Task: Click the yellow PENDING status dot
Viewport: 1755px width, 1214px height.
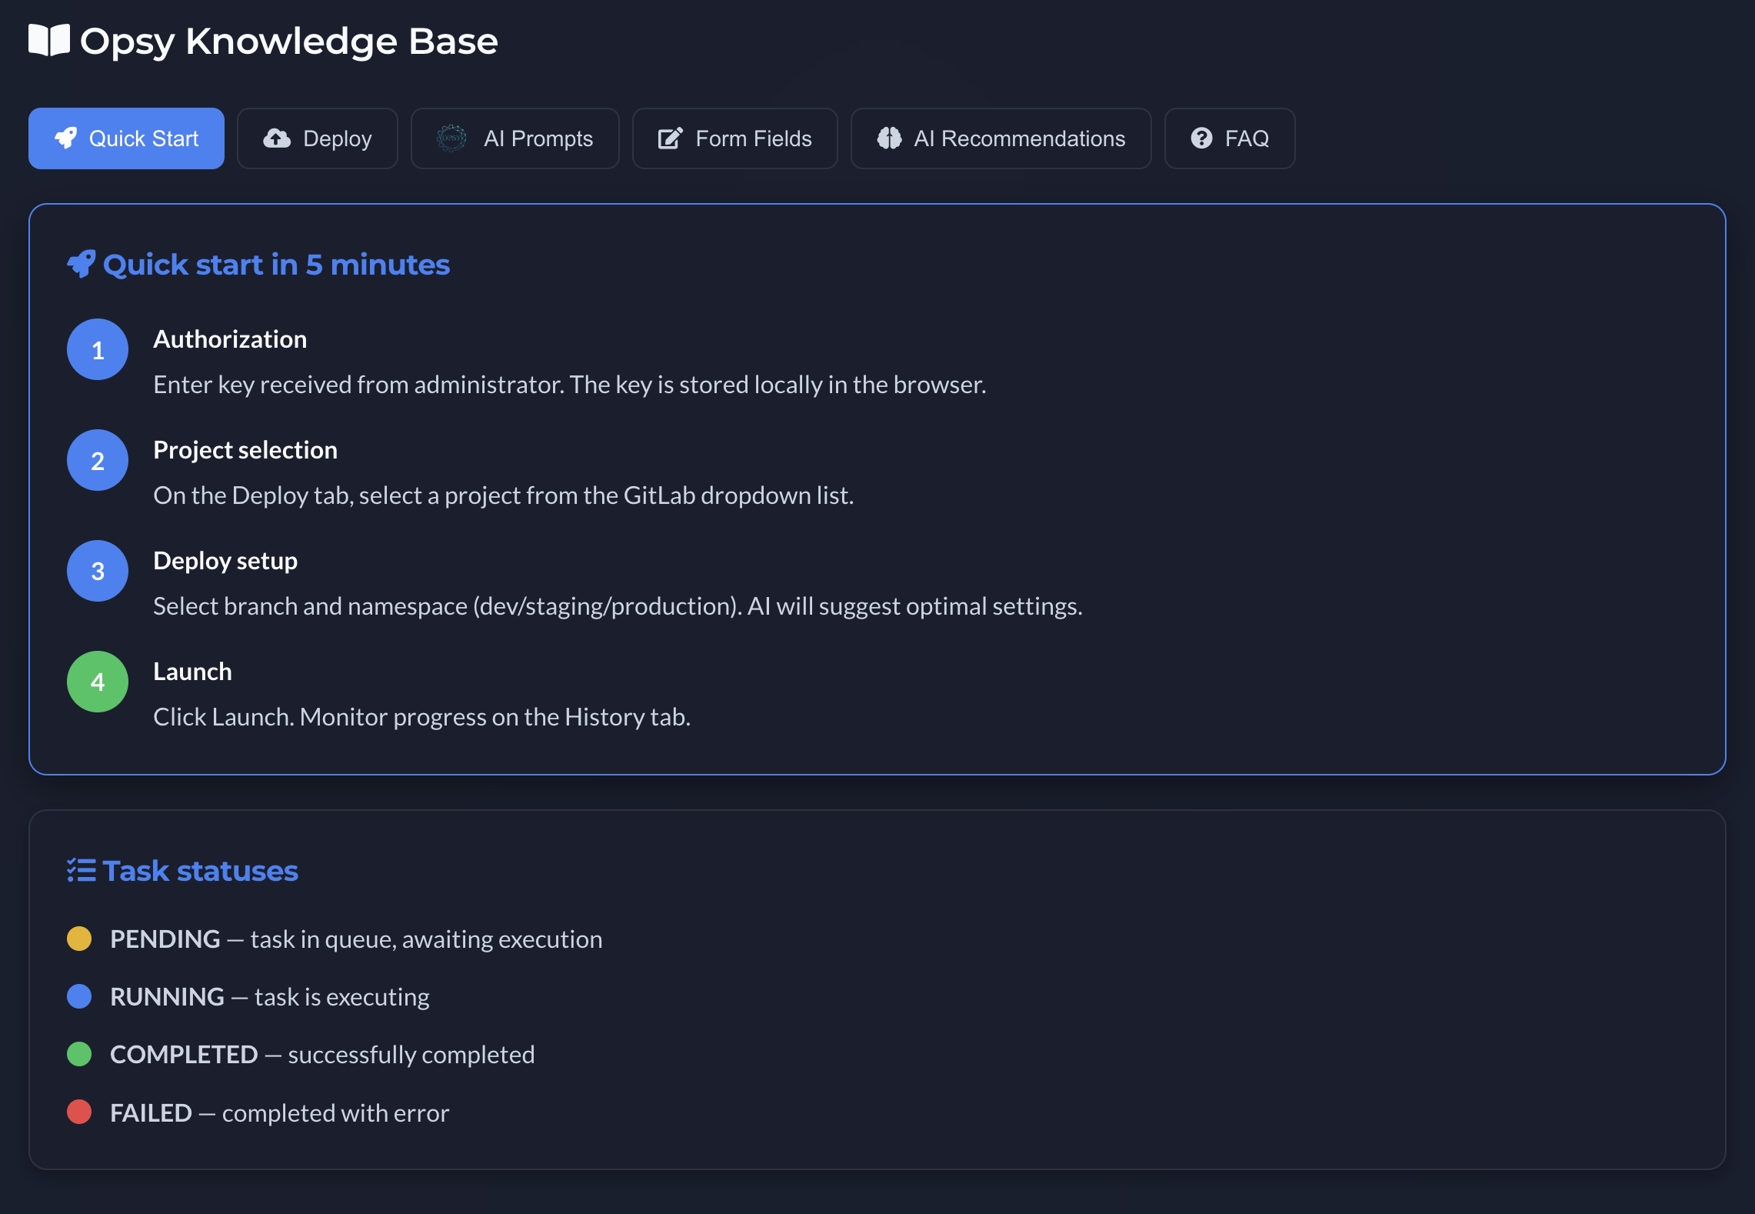Action: point(78,939)
